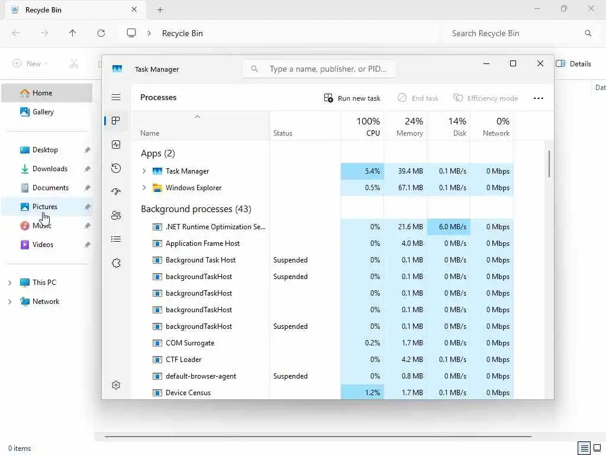
Task: Open Desktop folder in Explorer sidebar
Action: coord(47,150)
